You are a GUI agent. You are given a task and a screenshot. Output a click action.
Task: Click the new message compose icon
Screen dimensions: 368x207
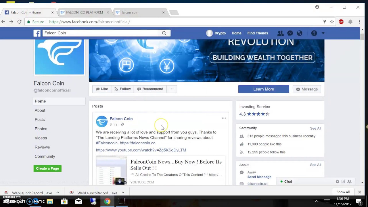click(x=343, y=181)
